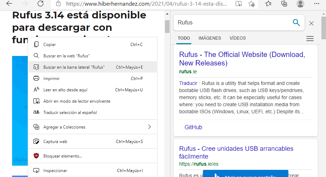Click the Copiar icon in context menu

click(36, 44)
